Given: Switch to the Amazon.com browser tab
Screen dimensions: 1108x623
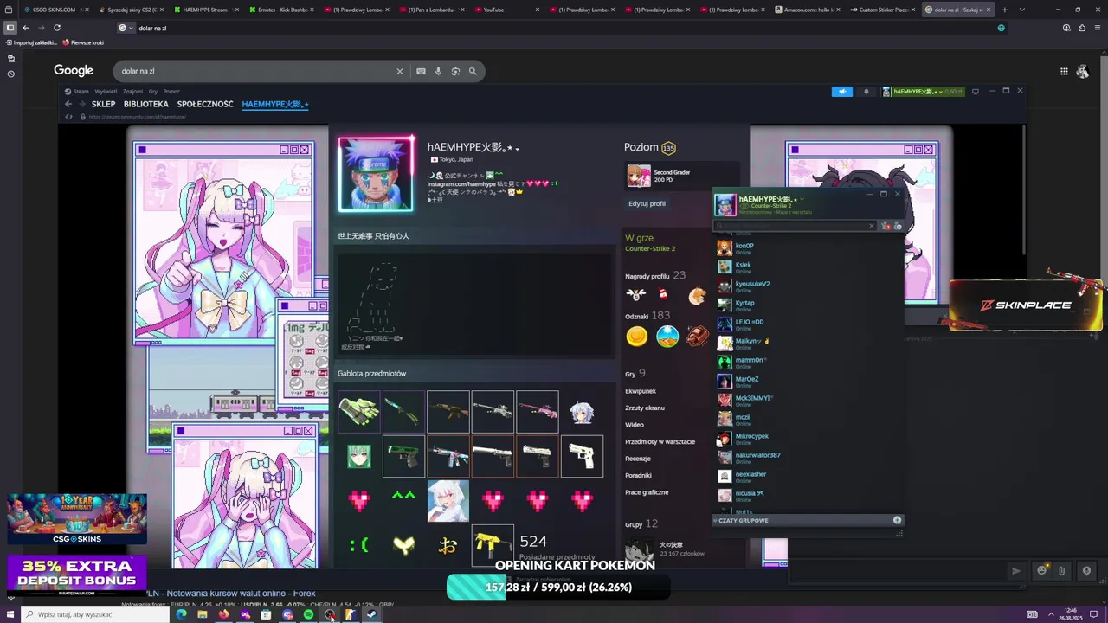Looking at the screenshot, I should (x=805, y=10).
